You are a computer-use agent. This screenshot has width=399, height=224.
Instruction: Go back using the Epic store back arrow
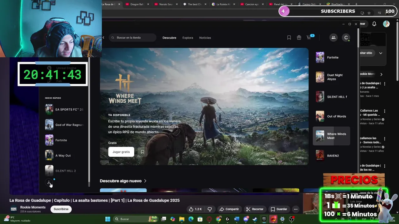pos(103,38)
